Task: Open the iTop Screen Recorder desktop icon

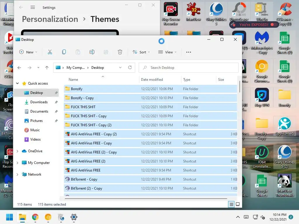Action: click(x=171, y=14)
